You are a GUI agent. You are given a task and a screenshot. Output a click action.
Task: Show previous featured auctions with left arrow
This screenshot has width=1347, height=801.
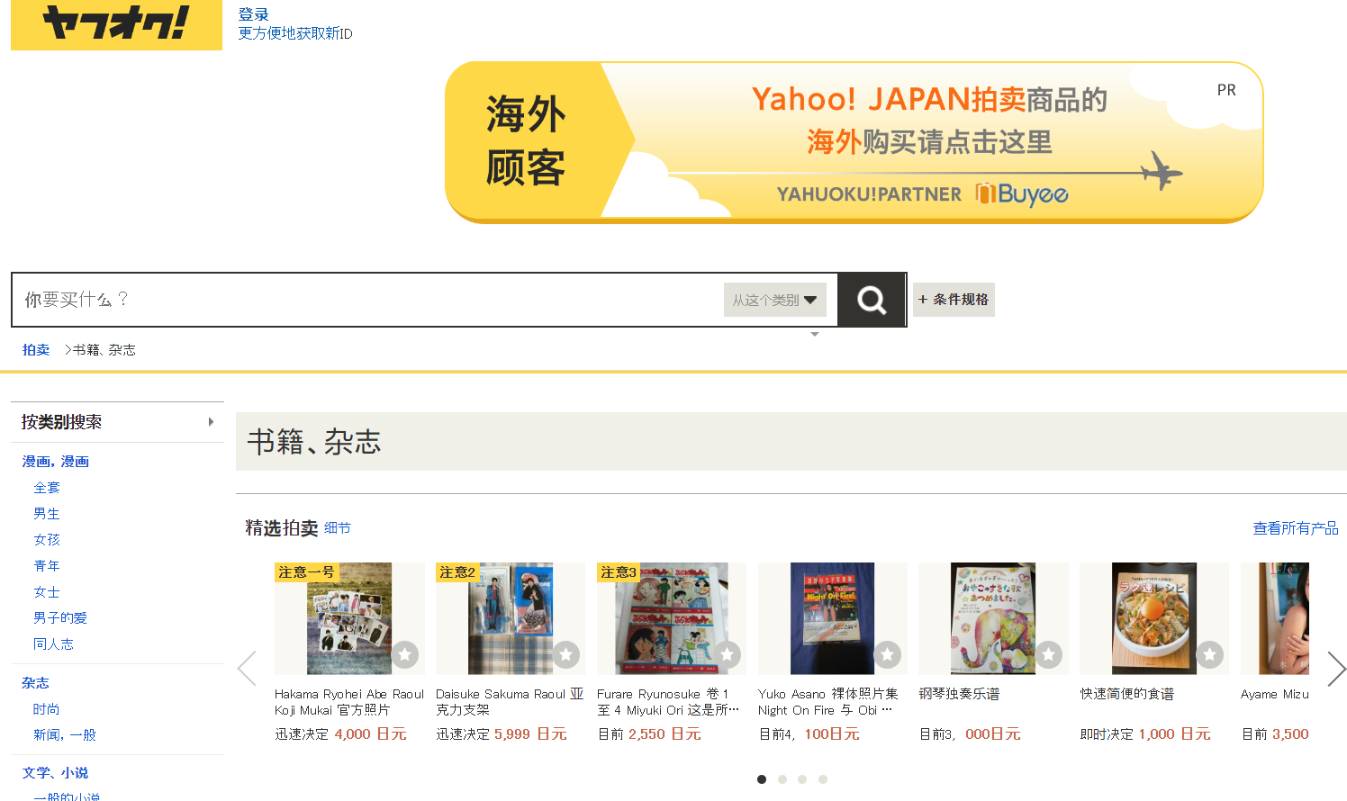pyautogui.click(x=247, y=668)
